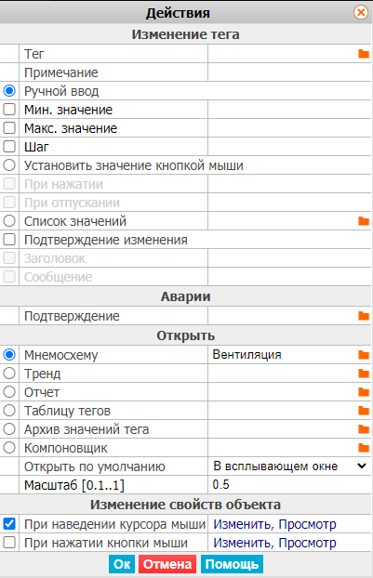Expand Открыть по умолчанию dropdown

click(x=289, y=466)
